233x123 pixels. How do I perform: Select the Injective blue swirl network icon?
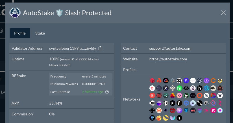[x=206, y=88]
